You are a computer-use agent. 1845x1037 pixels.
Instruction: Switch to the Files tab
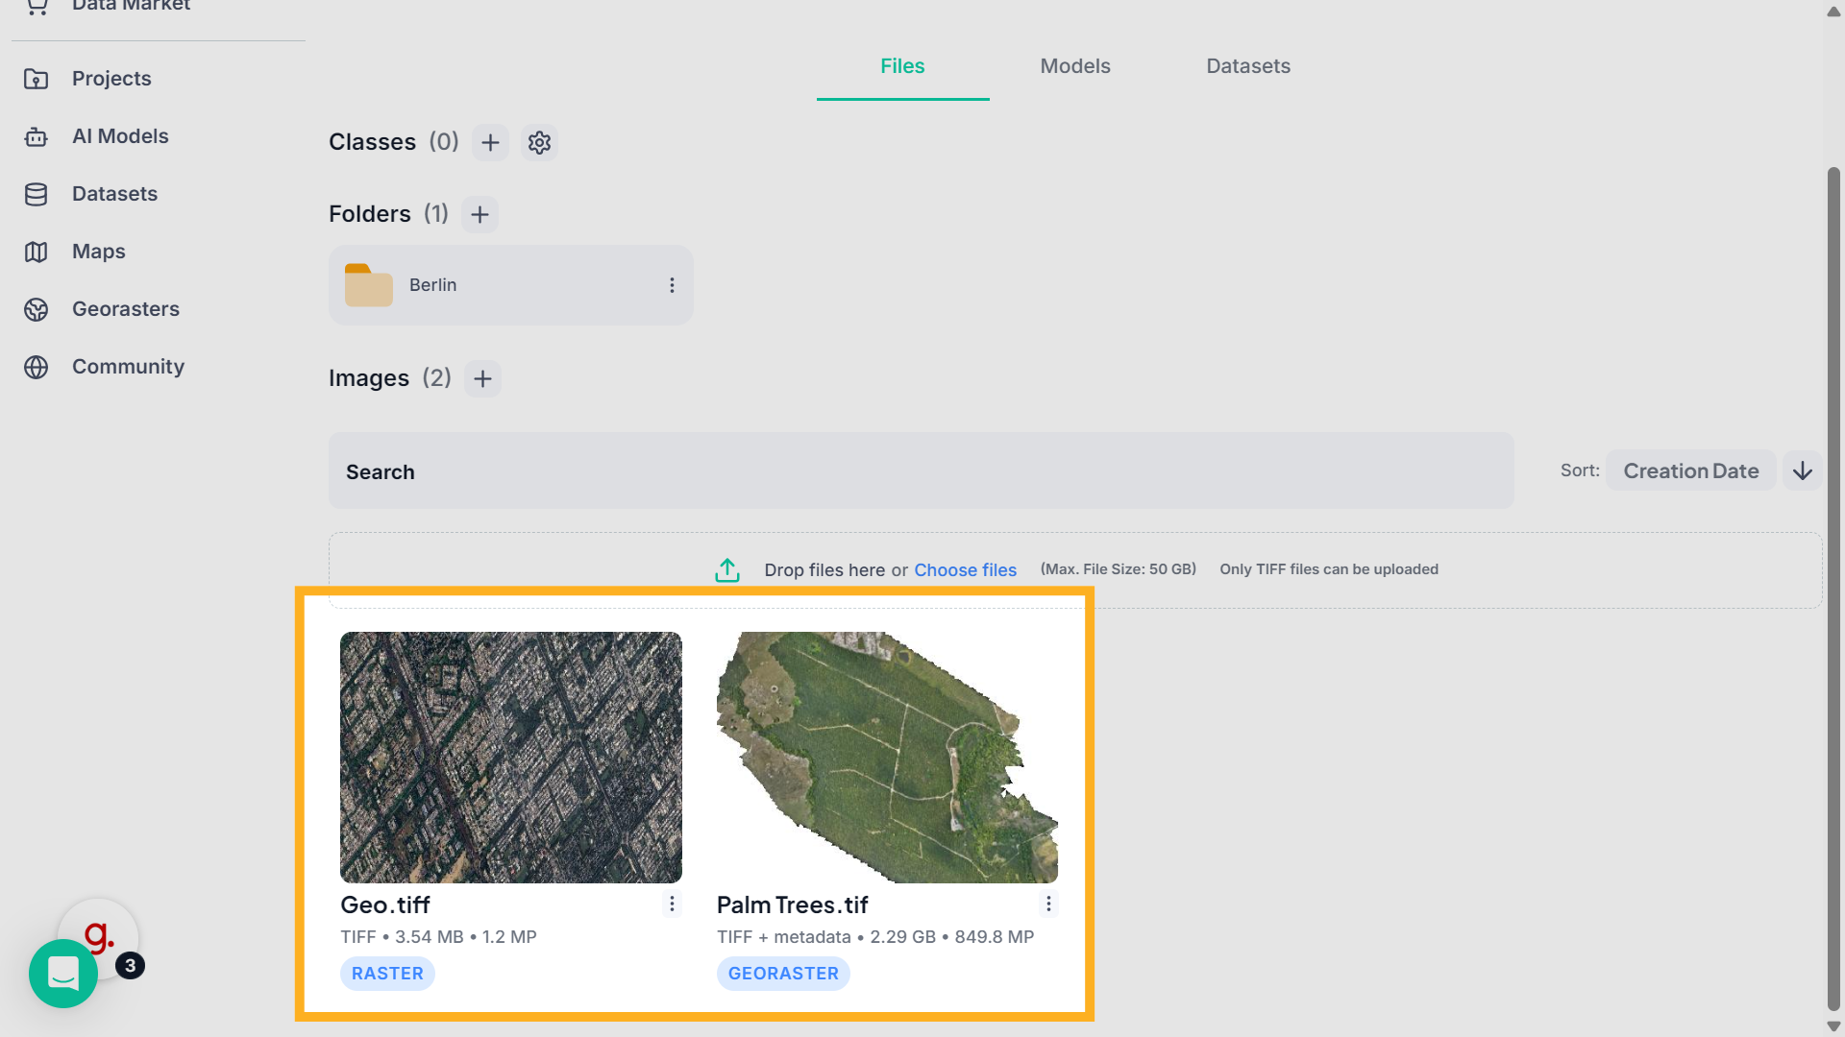(902, 66)
